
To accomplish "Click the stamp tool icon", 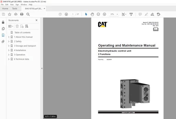I will pyautogui.click(x=158, y=14).
